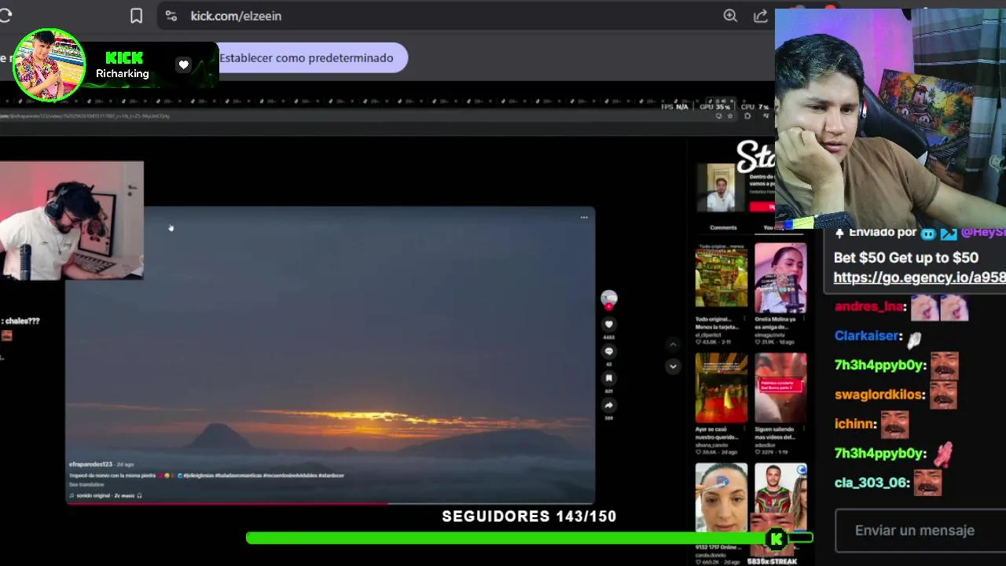Open 'Onelia Molina ya es amiga de' thumbnail
The height and width of the screenshot is (566, 1006).
click(x=780, y=277)
